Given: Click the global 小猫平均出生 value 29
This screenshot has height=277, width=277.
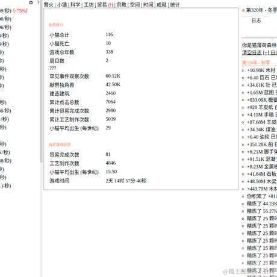Looking at the screenshot, I should click(108, 128).
